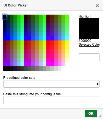Viewport: 103px width, 119px height.
Task: Pick the violet swatch at the purple row start
Action: pyautogui.click(x=5, y=64)
